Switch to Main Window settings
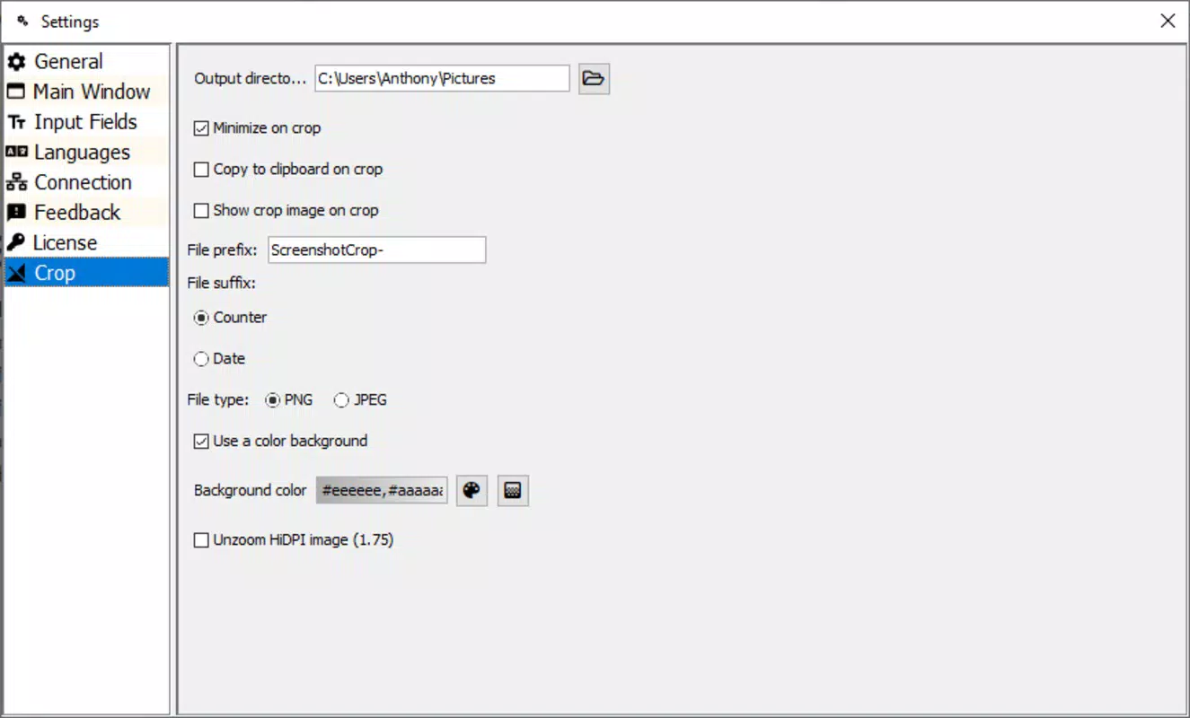Viewport: 1190px width, 718px height. [x=86, y=92]
